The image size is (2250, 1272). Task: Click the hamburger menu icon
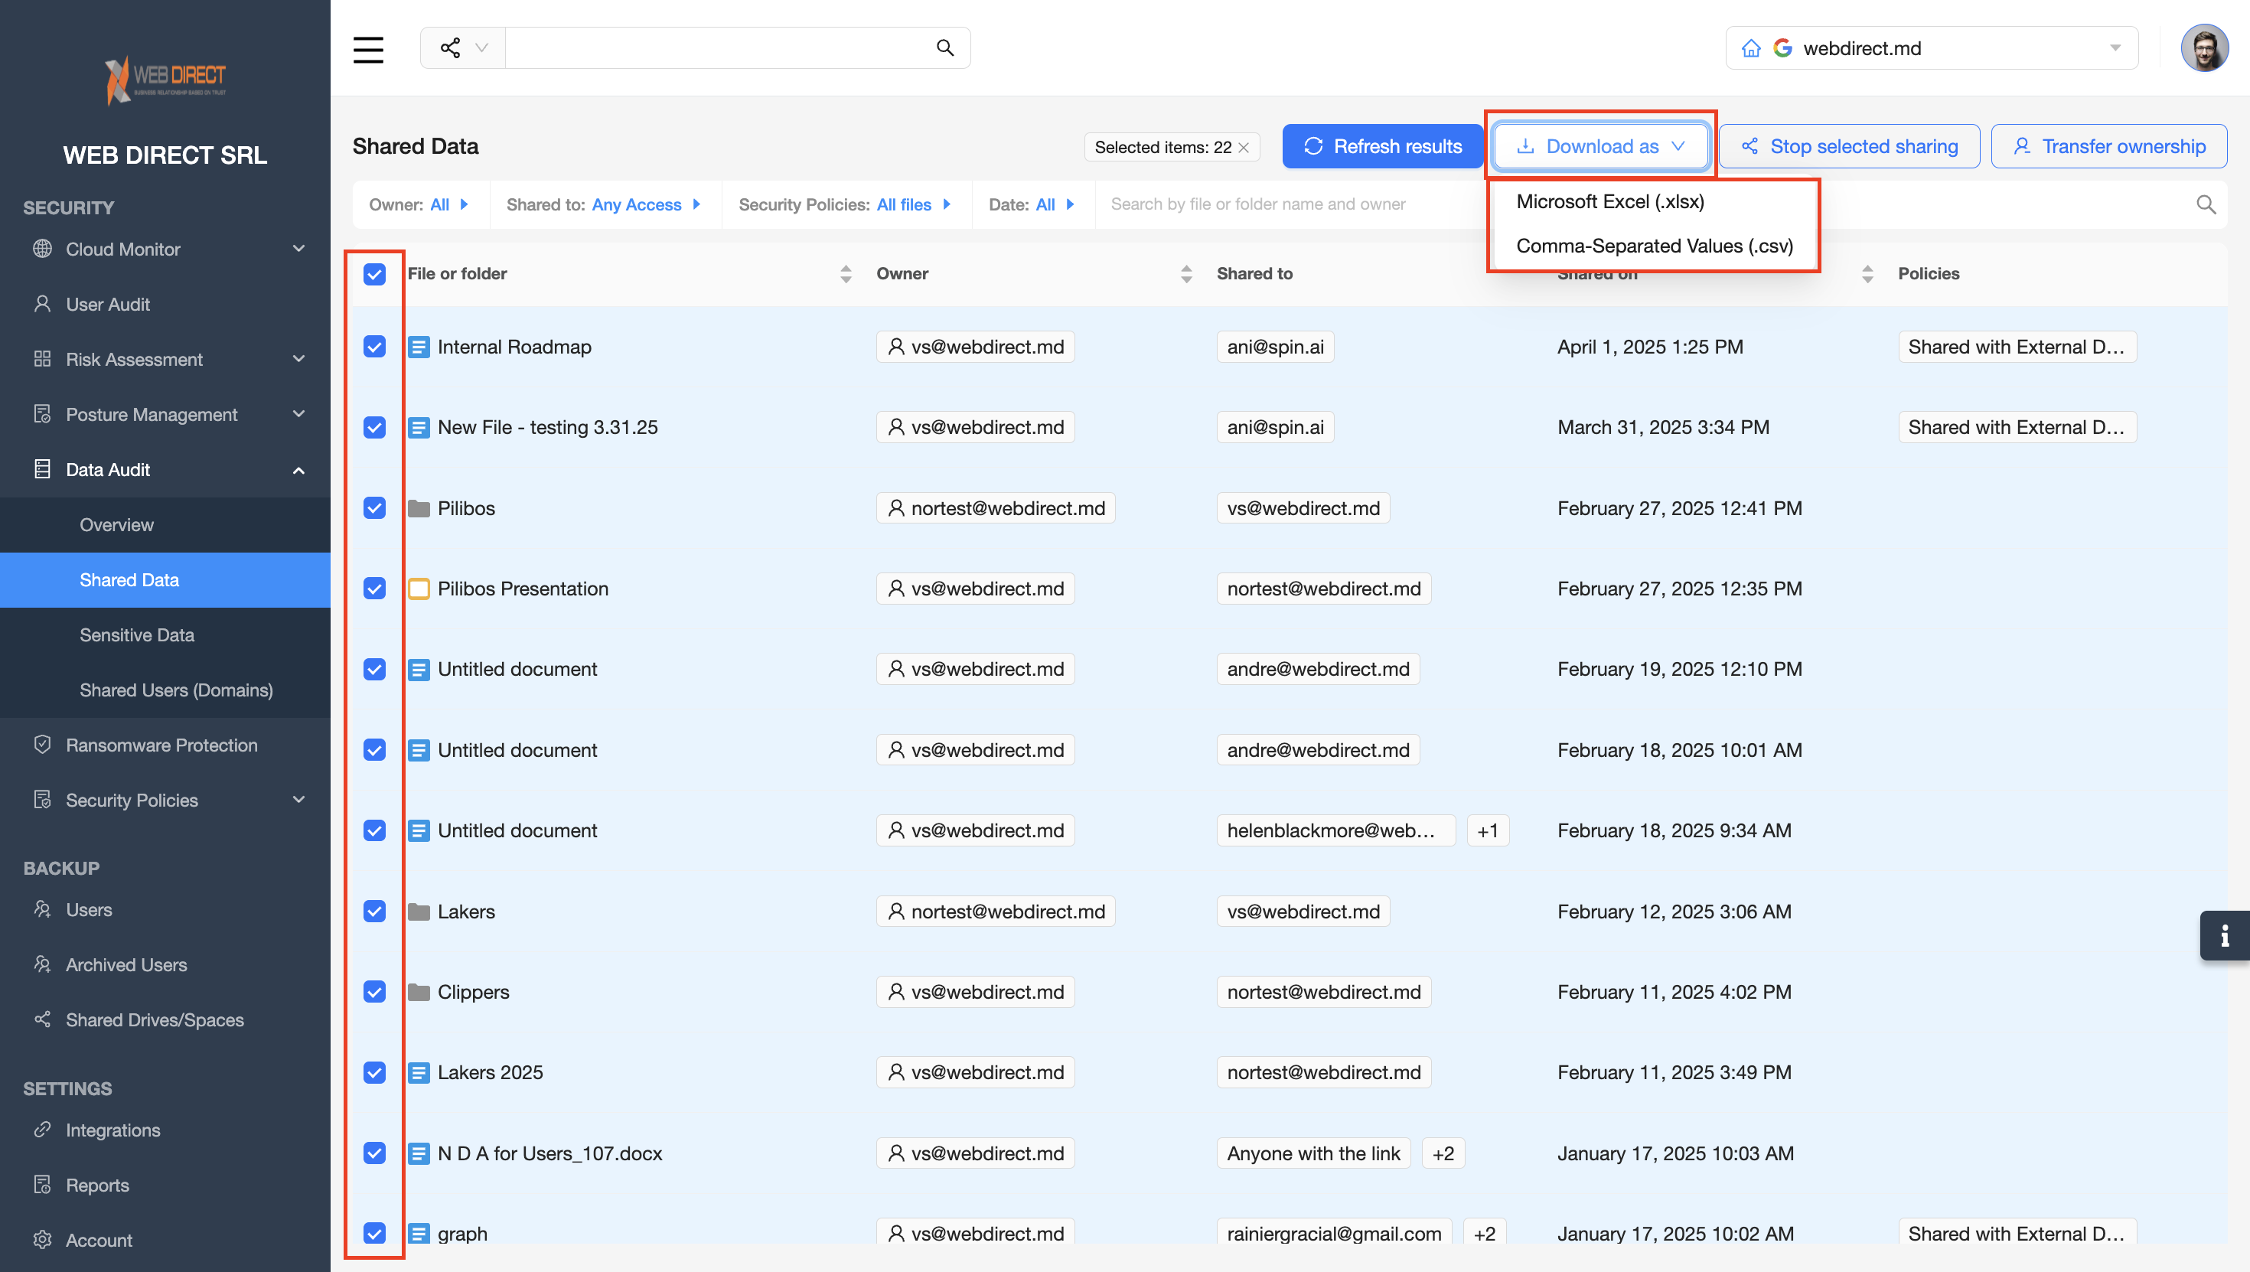[367, 49]
